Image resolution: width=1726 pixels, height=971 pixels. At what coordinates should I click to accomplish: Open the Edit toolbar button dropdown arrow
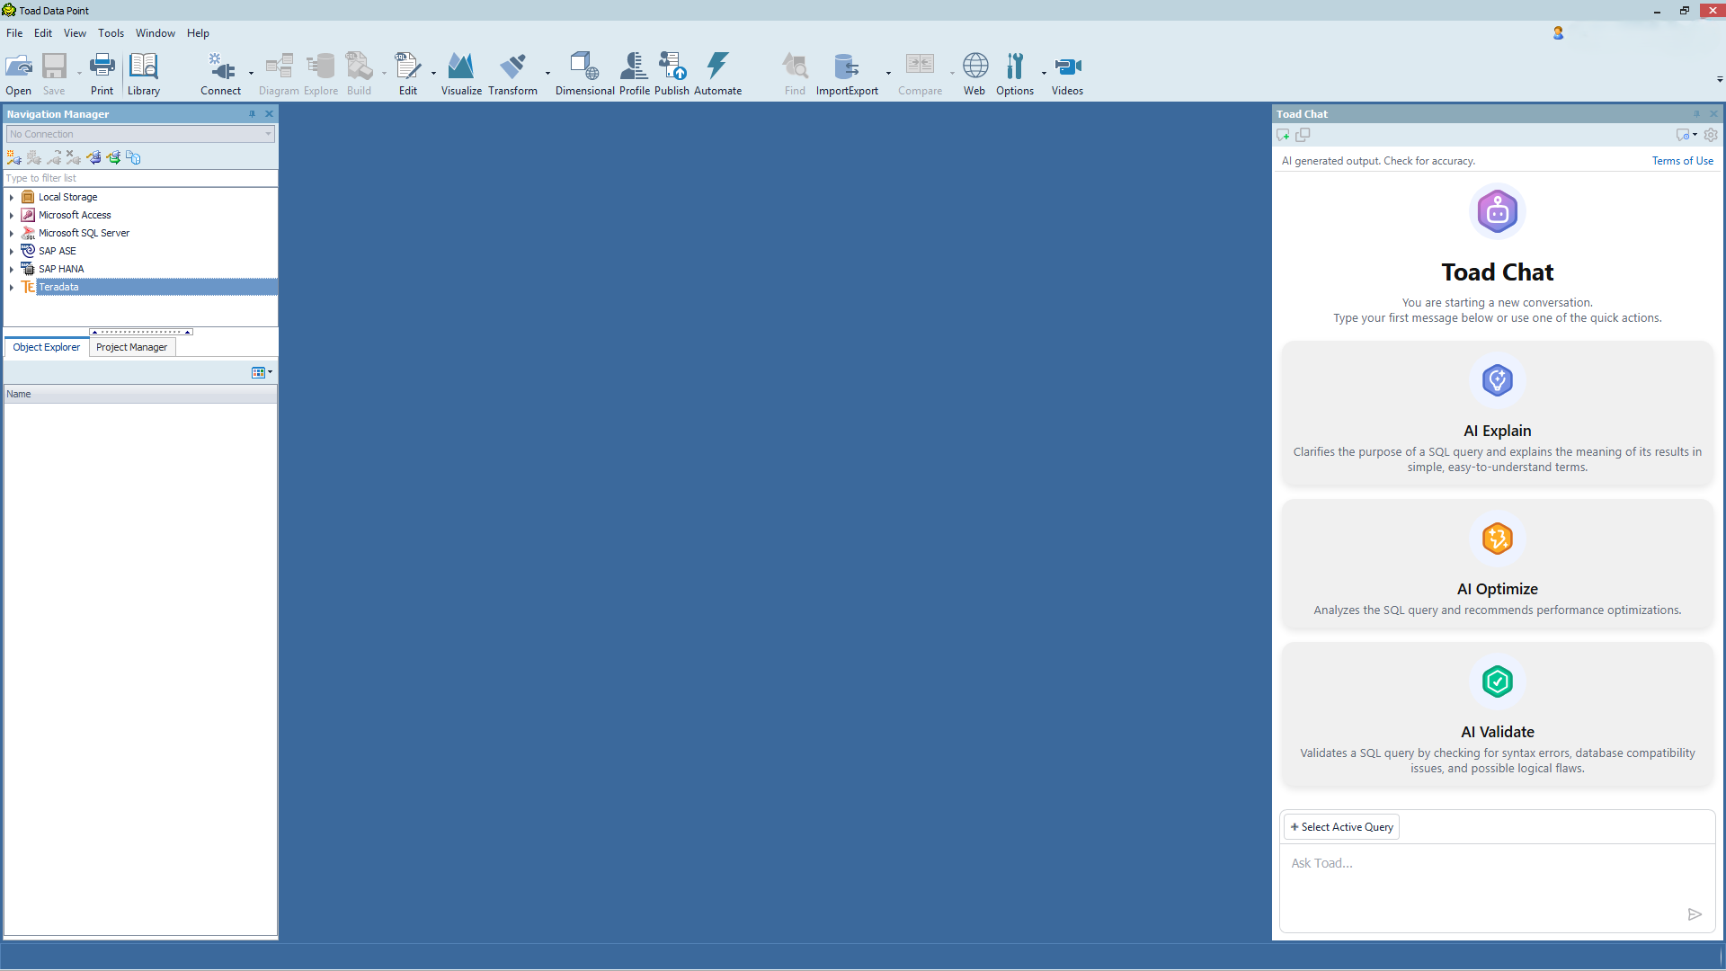tap(433, 73)
